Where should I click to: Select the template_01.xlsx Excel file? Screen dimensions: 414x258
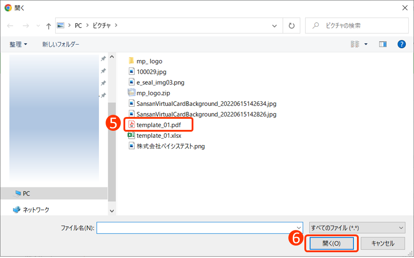click(159, 136)
